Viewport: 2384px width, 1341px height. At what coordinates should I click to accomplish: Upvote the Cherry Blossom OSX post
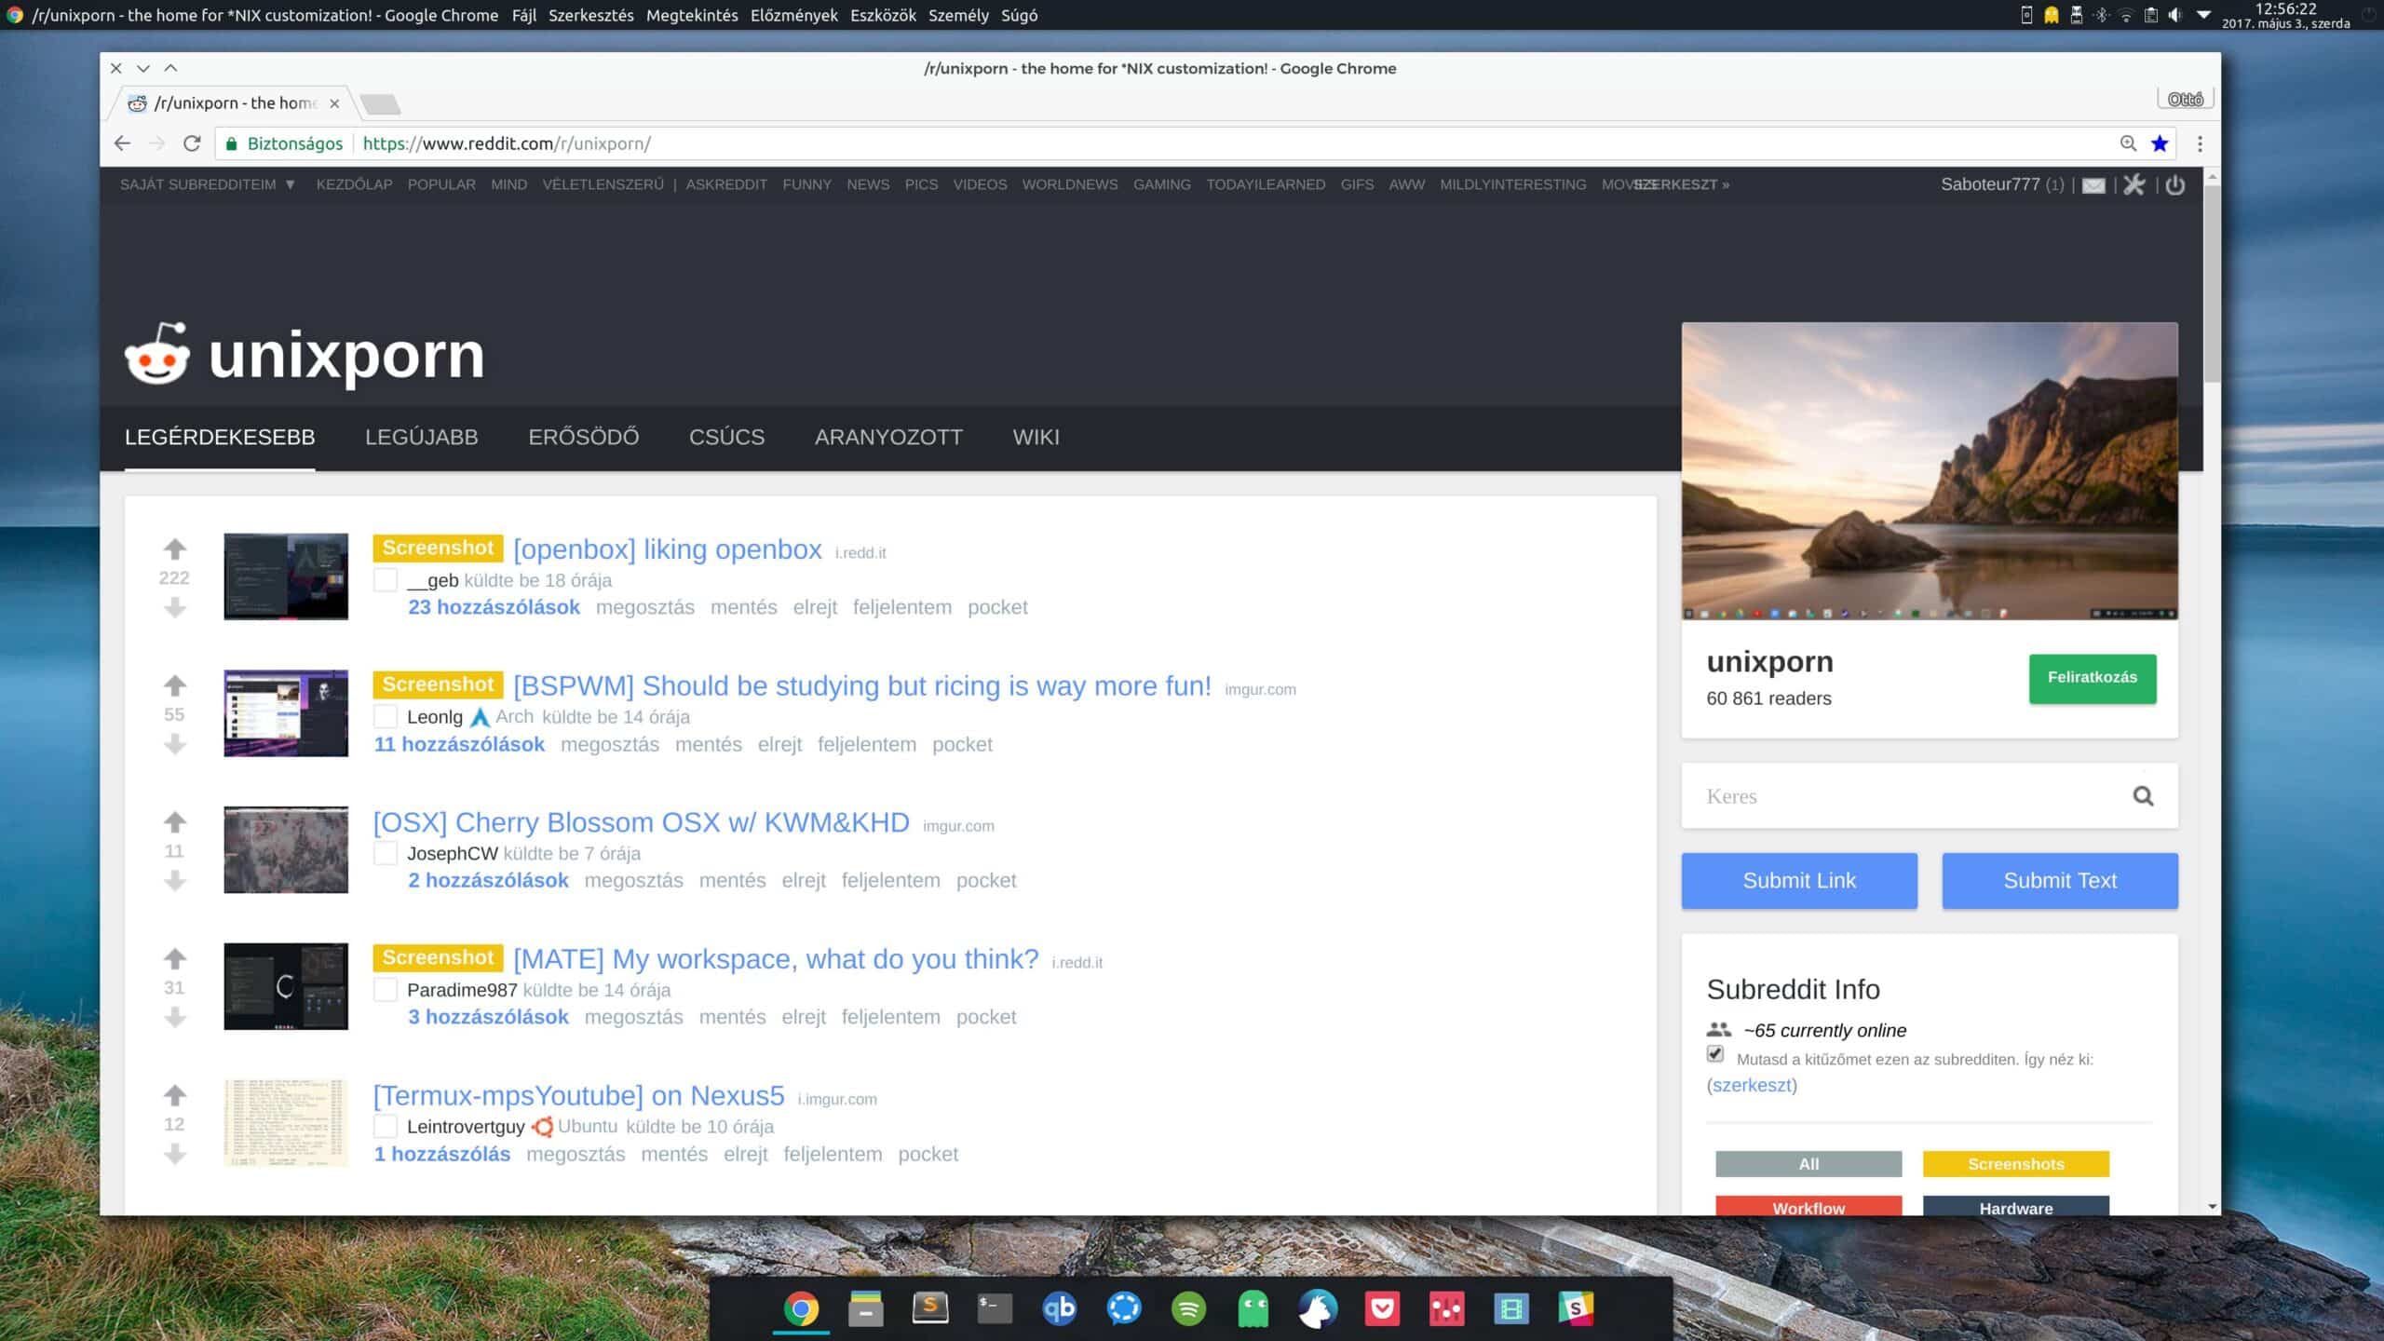[175, 821]
